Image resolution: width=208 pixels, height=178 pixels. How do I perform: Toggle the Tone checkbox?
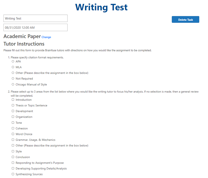(x=13, y=123)
